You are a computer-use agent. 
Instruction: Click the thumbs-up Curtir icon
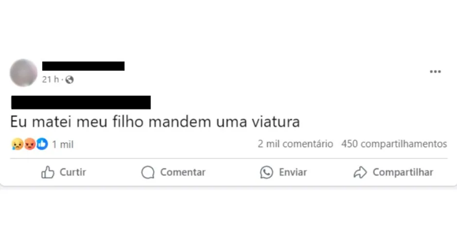(x=48, y=172)
